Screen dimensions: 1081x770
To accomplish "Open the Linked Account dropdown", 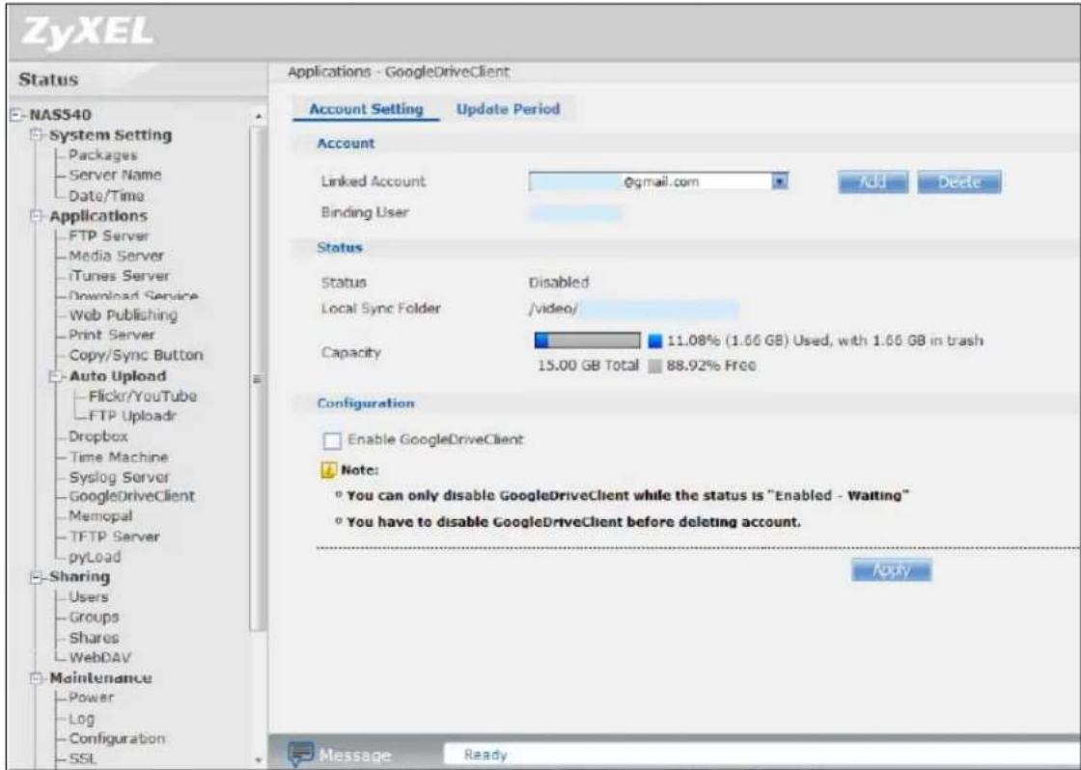I will [x=780, y=182].
